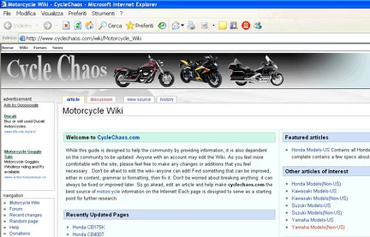Expand the Back button history arrow
Screen dimensions: 370x237
(x=36, y=26)
